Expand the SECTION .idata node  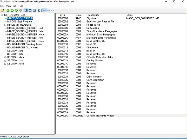coord(5,57)
